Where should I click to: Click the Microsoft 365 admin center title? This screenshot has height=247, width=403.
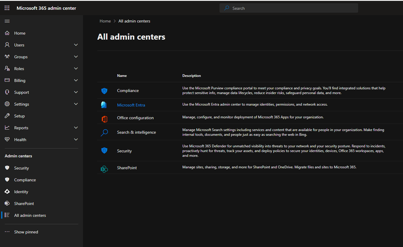[x=46, y=8]
